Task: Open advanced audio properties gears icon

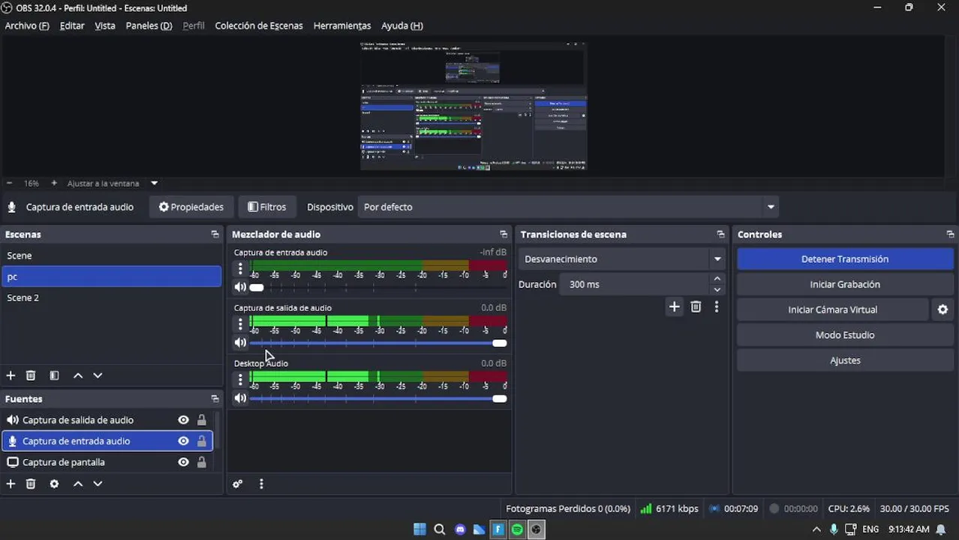Action: 238,484
